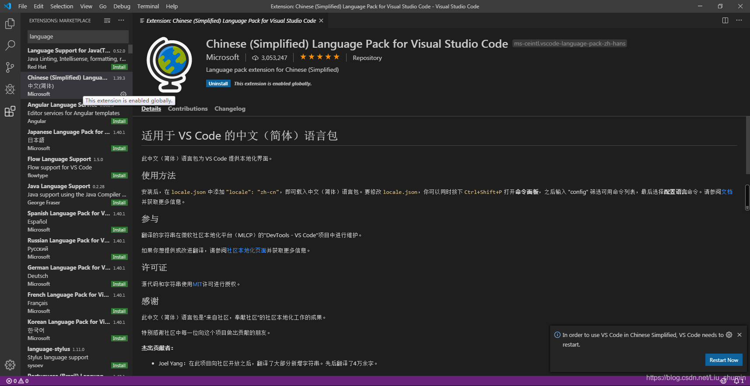The image size is (750, 386).
Task: Click the errors and warnings status item
Action: (18, 381)
